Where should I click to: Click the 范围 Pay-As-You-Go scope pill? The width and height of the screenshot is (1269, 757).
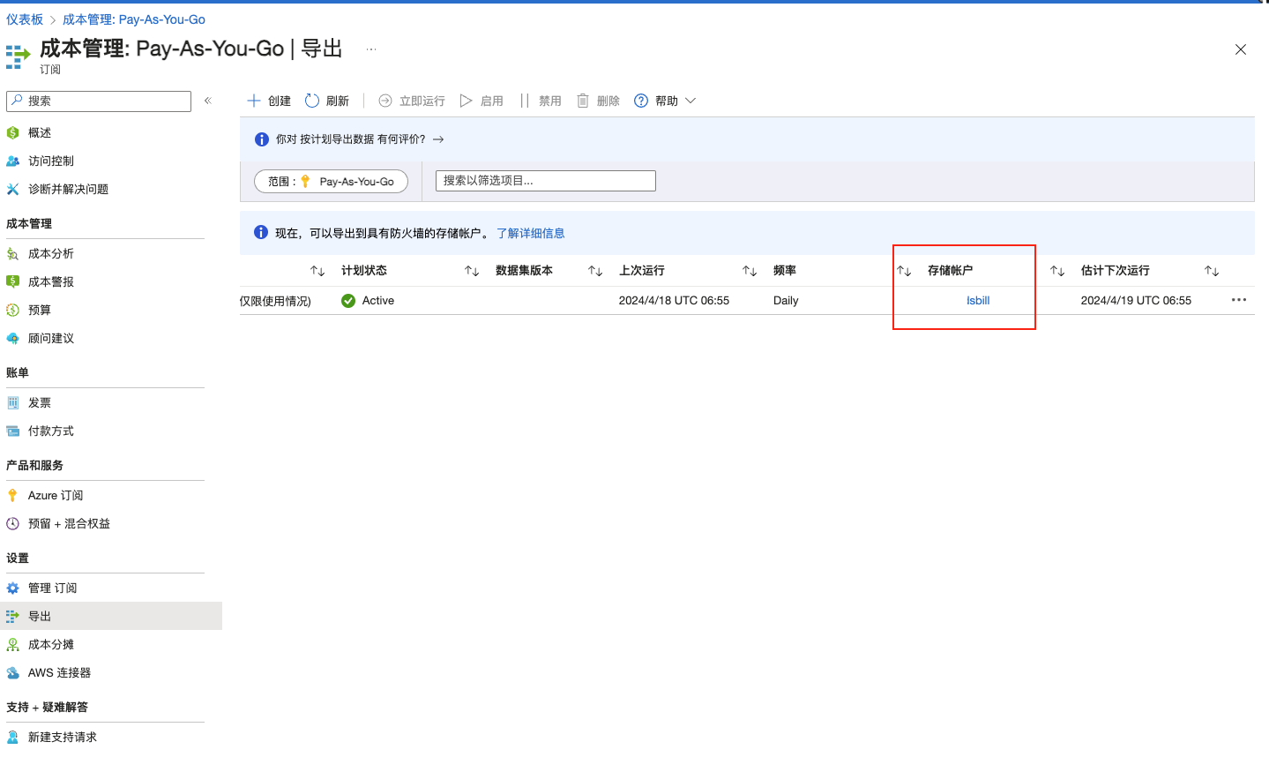coord(331,182)
